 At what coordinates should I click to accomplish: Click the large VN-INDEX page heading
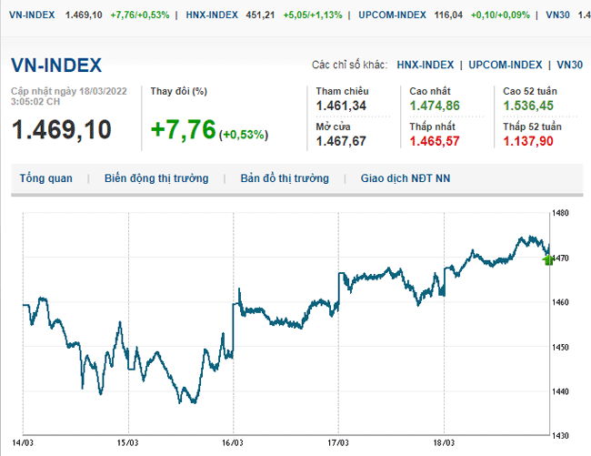coord(56,66)
